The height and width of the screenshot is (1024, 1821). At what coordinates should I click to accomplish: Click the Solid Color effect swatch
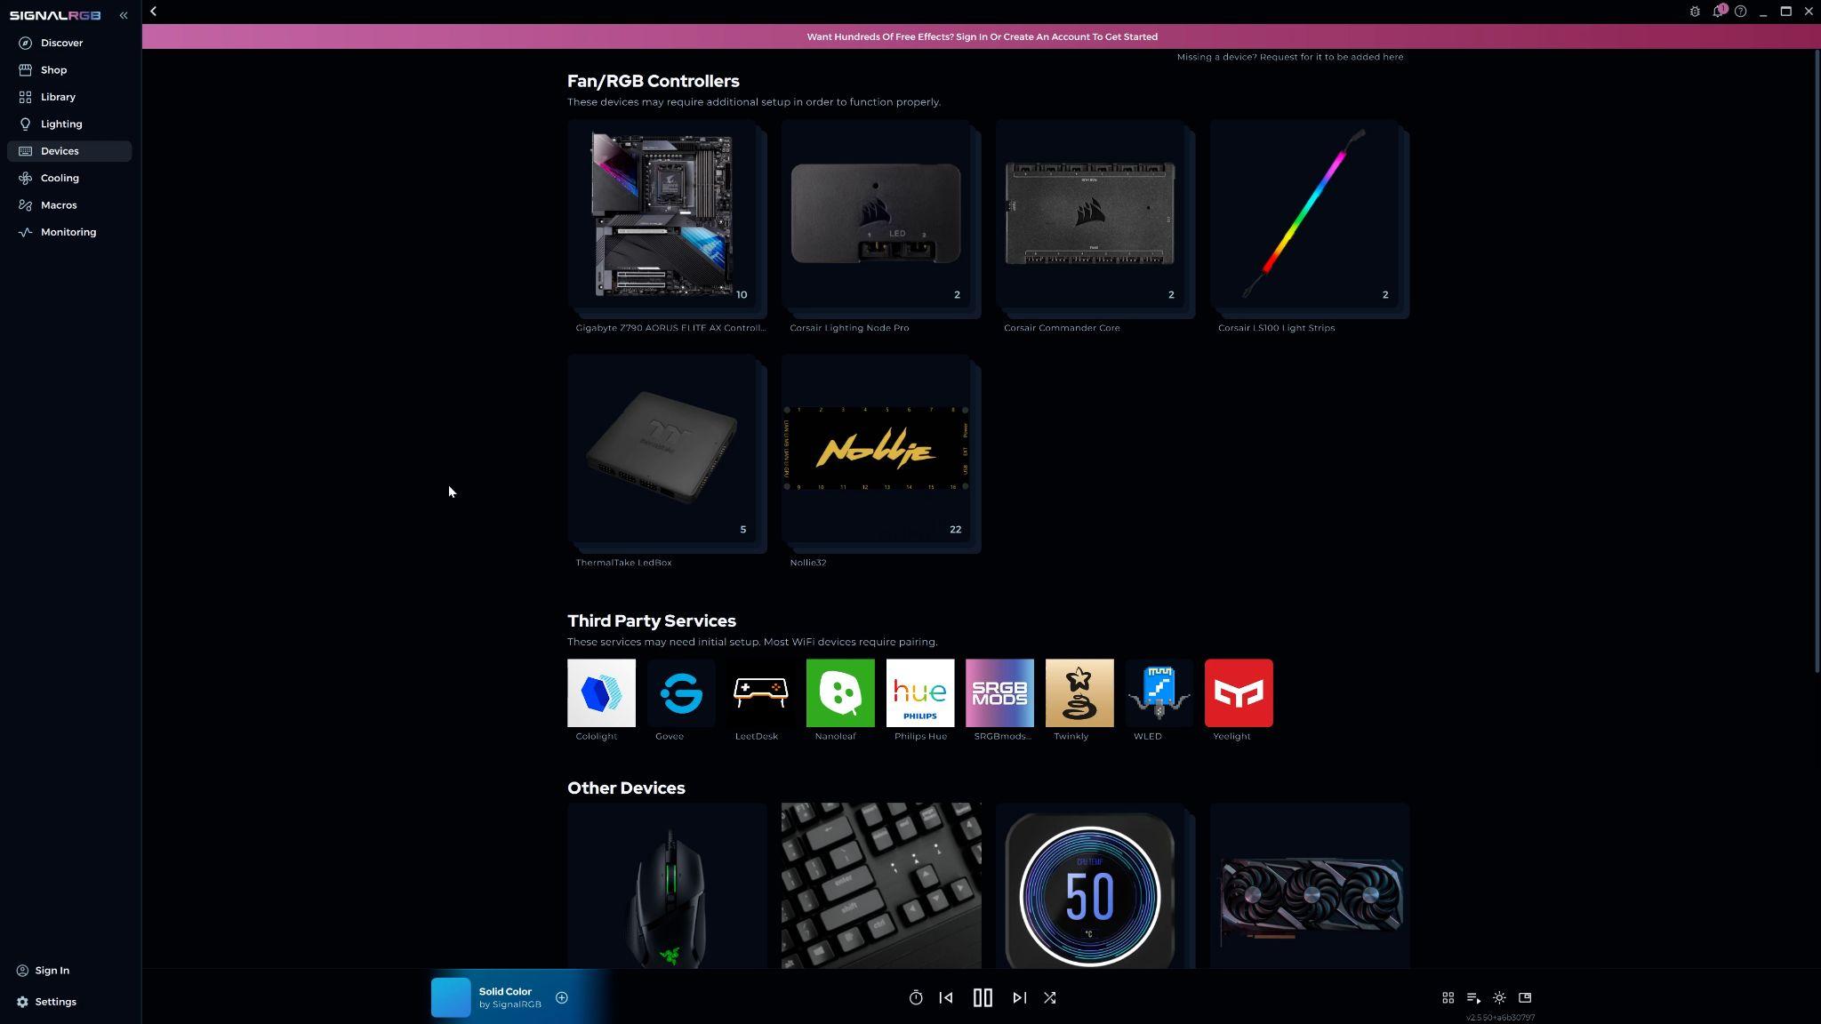point(451,997)
